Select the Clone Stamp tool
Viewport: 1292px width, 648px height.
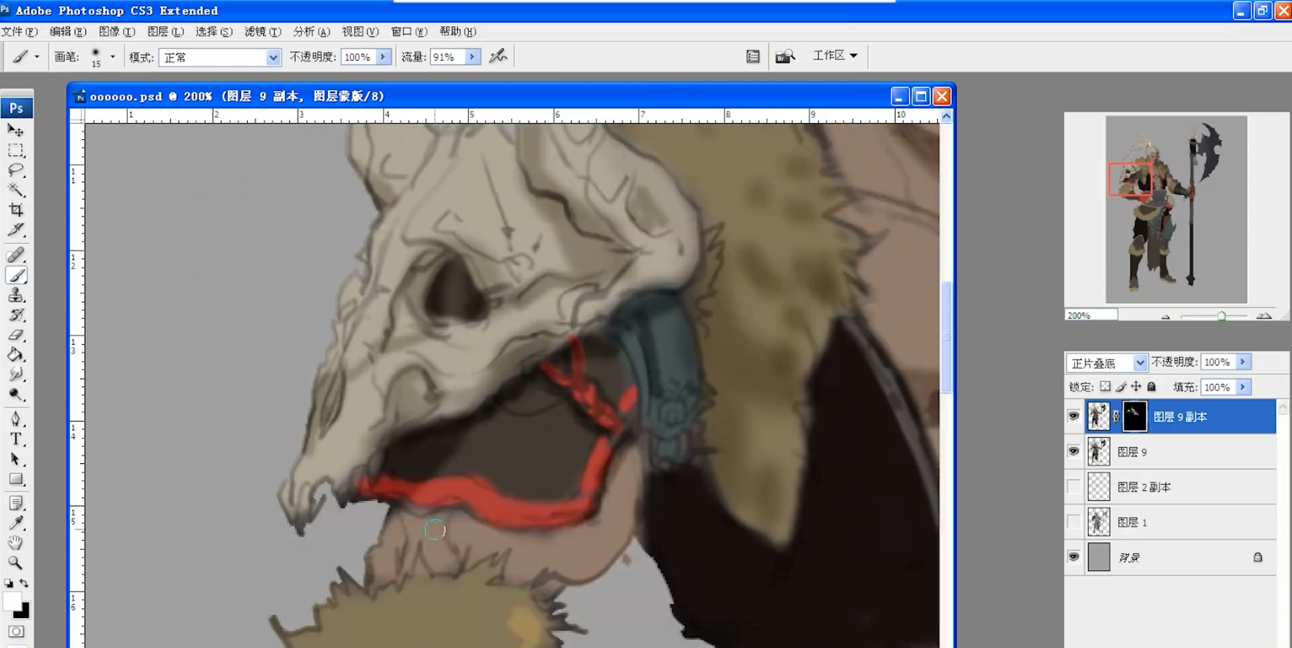point(15,295)
